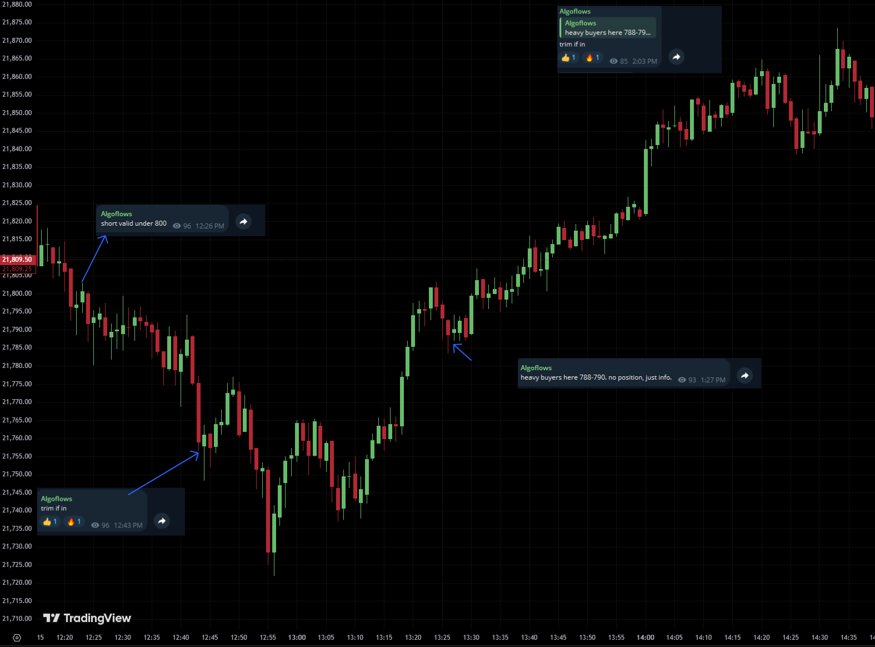The image size is (875, 647).
Task: Click the views eye icon beside 2:03 PM
Action: pos(613,61)
